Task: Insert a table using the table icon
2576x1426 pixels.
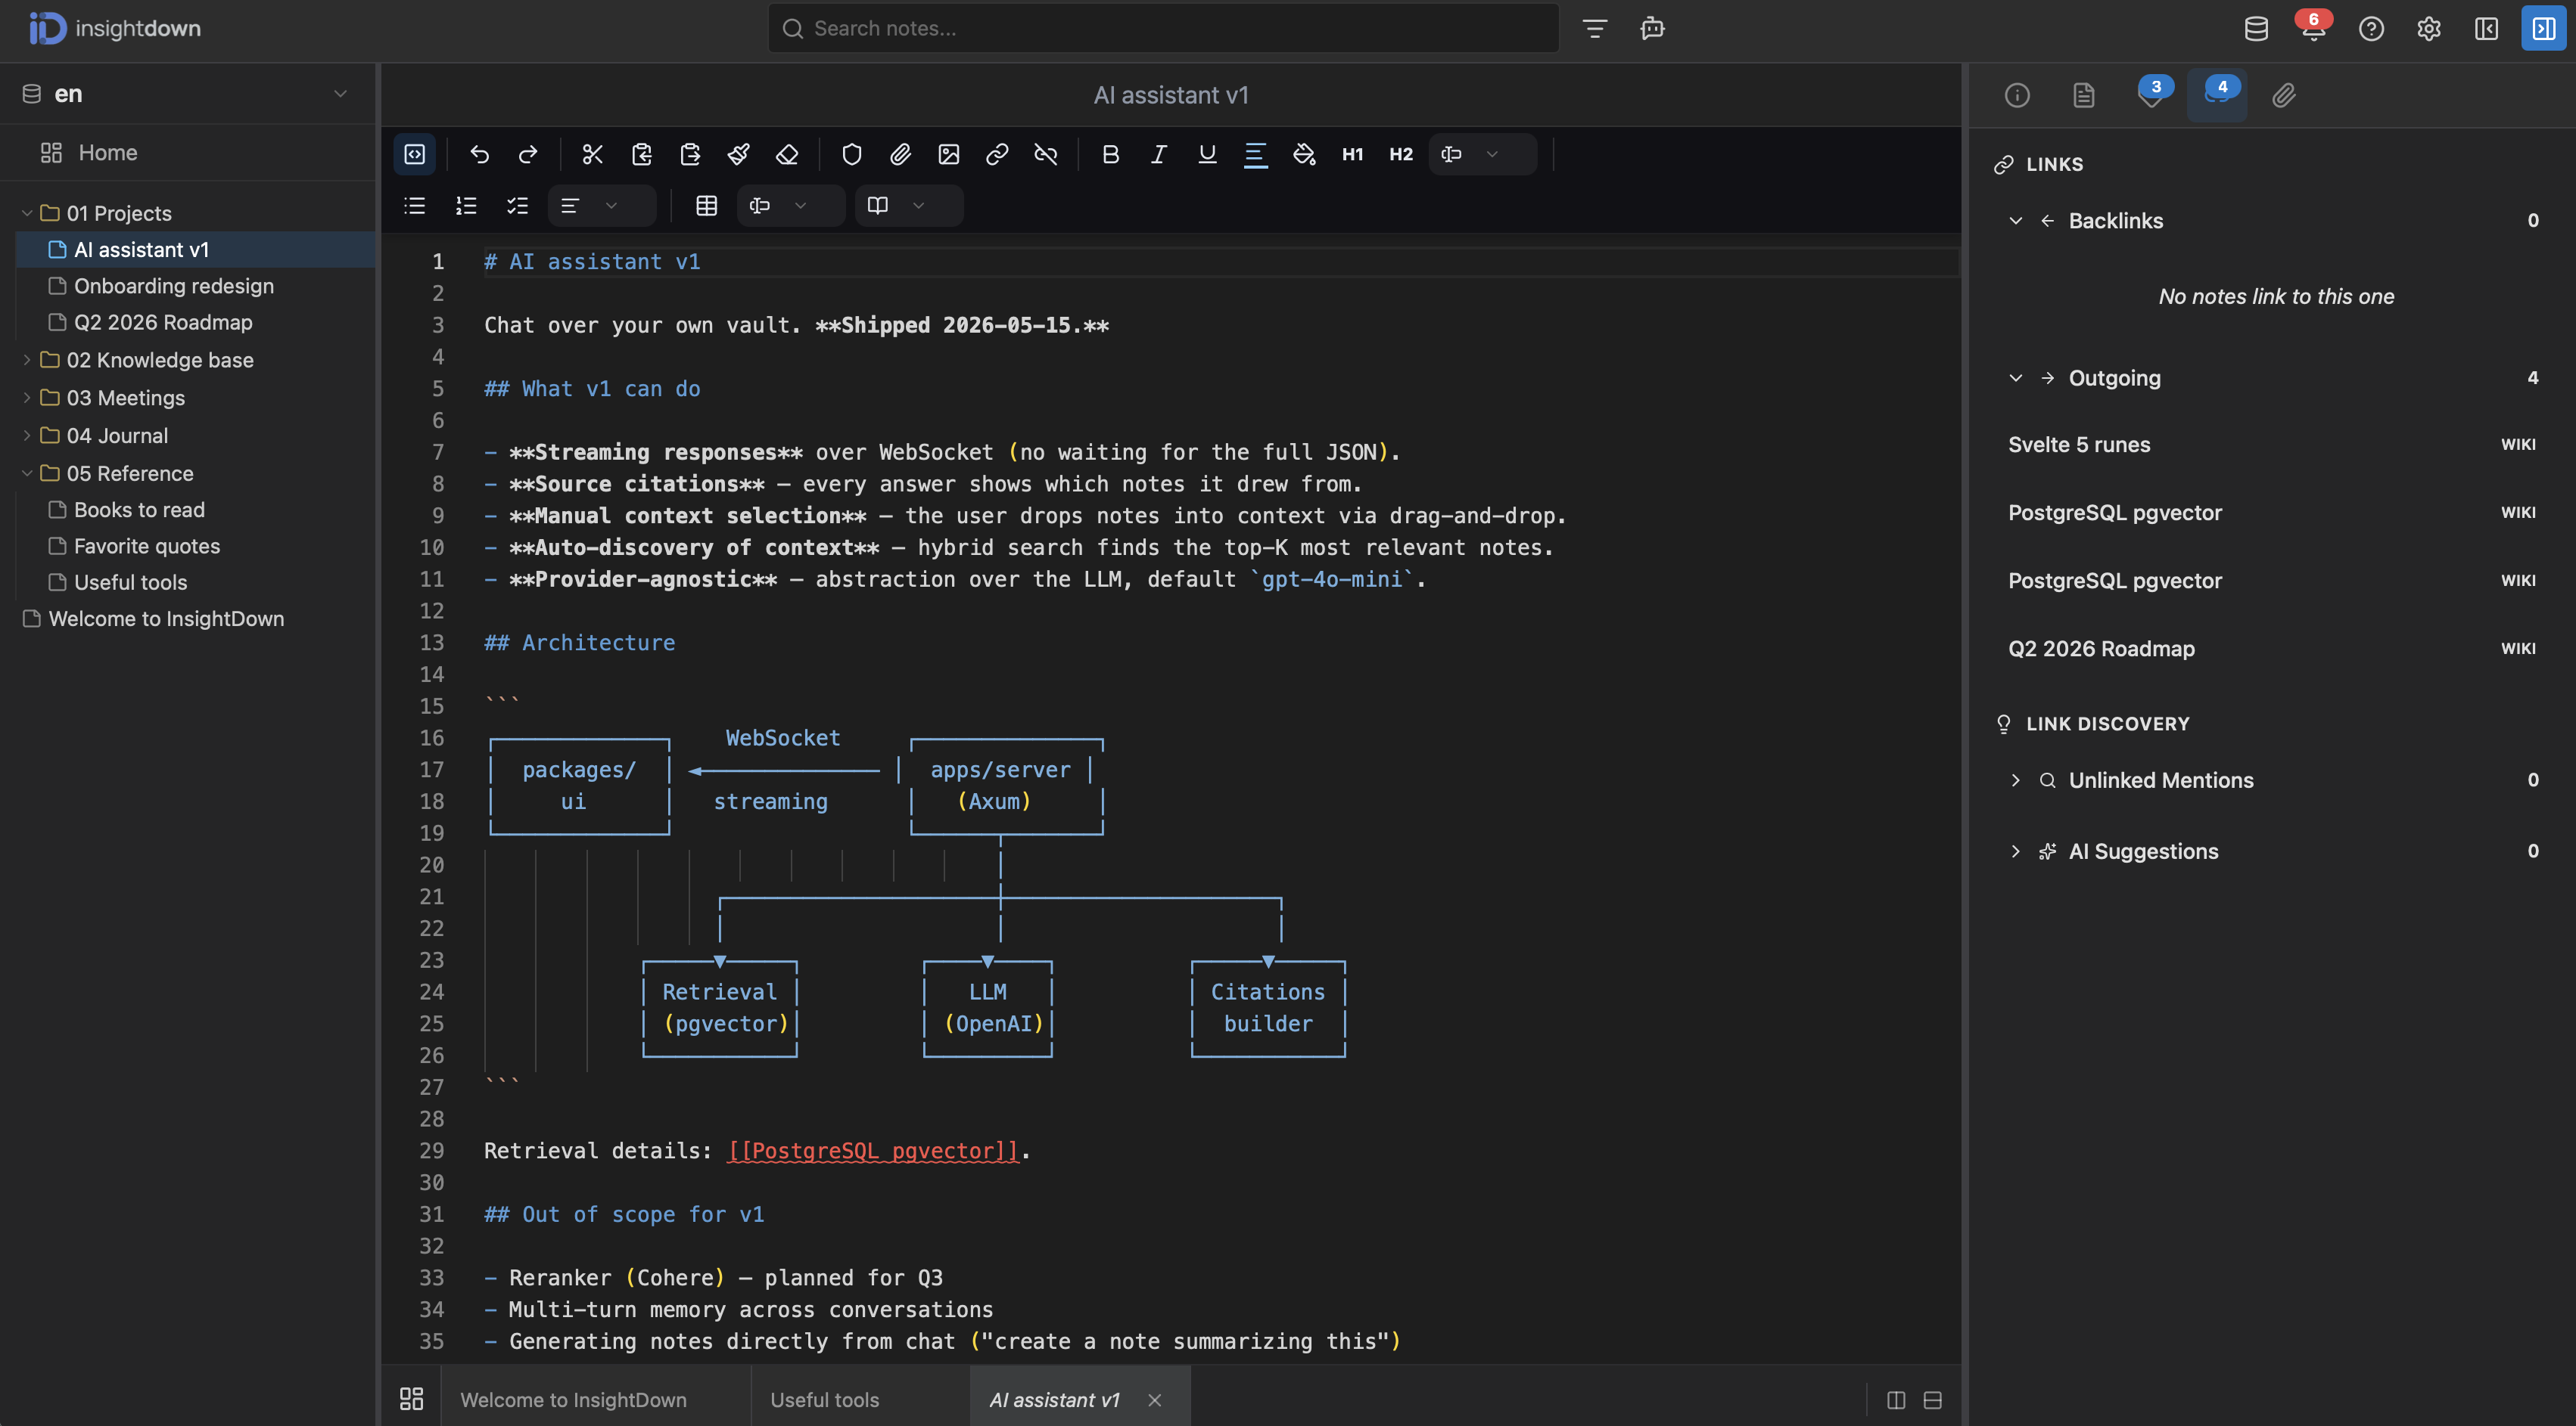Action: point(707,206)
